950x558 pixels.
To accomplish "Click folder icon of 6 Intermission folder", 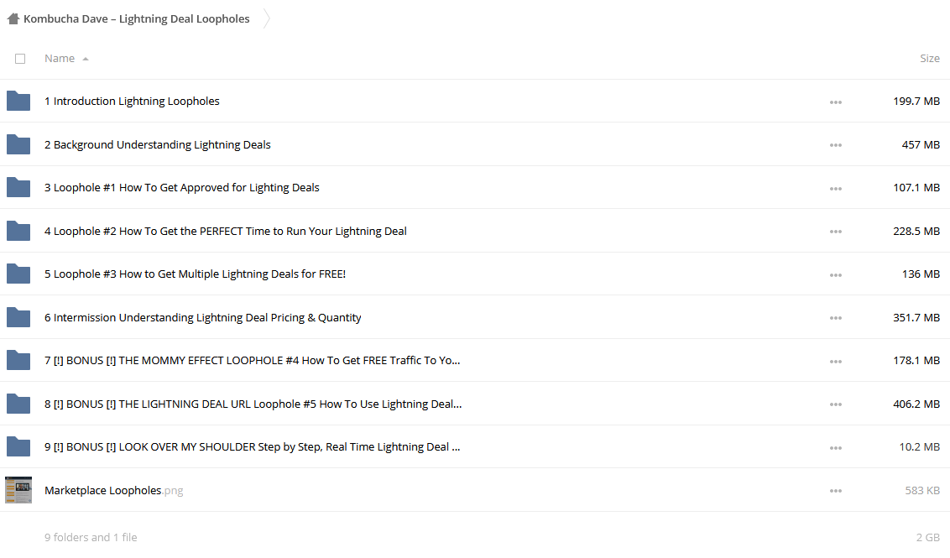I will 18,317.
